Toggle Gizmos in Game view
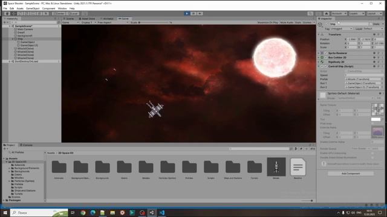This screenshot has width=387, height=217. [307, 22]
